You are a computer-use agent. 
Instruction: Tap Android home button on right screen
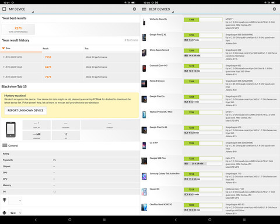click(x=210, y=220)
